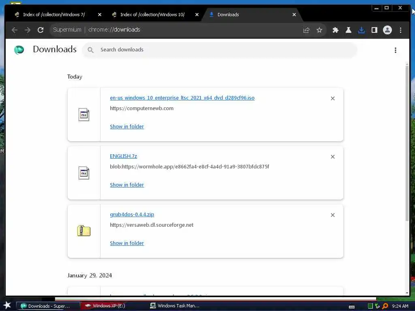415x311 pixels.
Task: Open the browser three-dot menu
Action: [400, 30]
